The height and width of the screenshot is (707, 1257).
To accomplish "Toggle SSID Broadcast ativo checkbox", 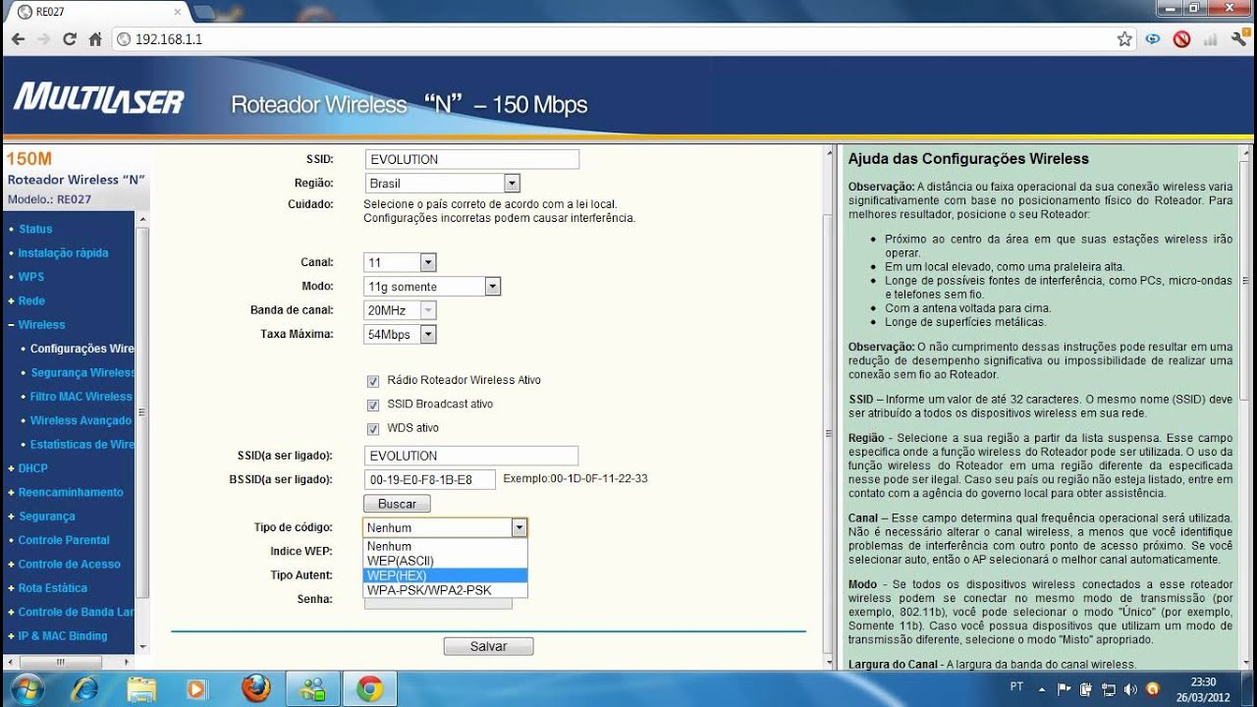I will [373, 405].
